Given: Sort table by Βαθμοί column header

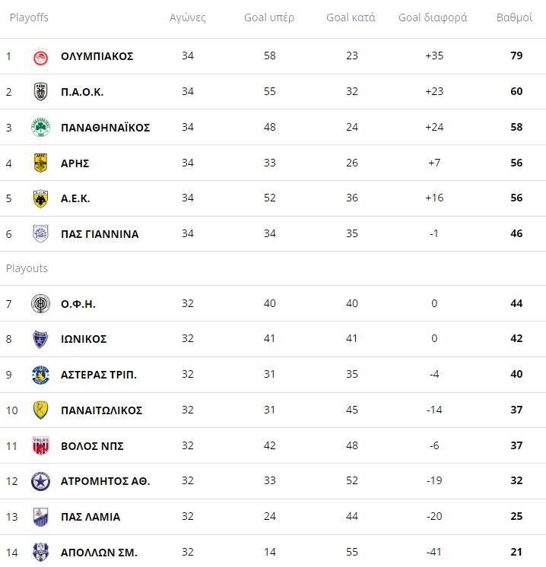Looking at the screenshot, I should coord(514,17).
